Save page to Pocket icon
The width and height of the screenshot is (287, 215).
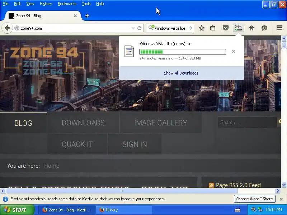pyautogui.click(x=226, y=28)
